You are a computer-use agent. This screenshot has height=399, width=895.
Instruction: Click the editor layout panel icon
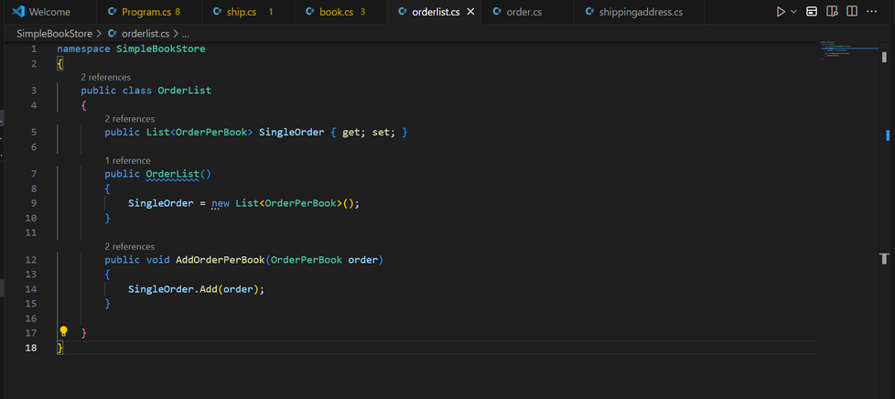pos(812,12)
